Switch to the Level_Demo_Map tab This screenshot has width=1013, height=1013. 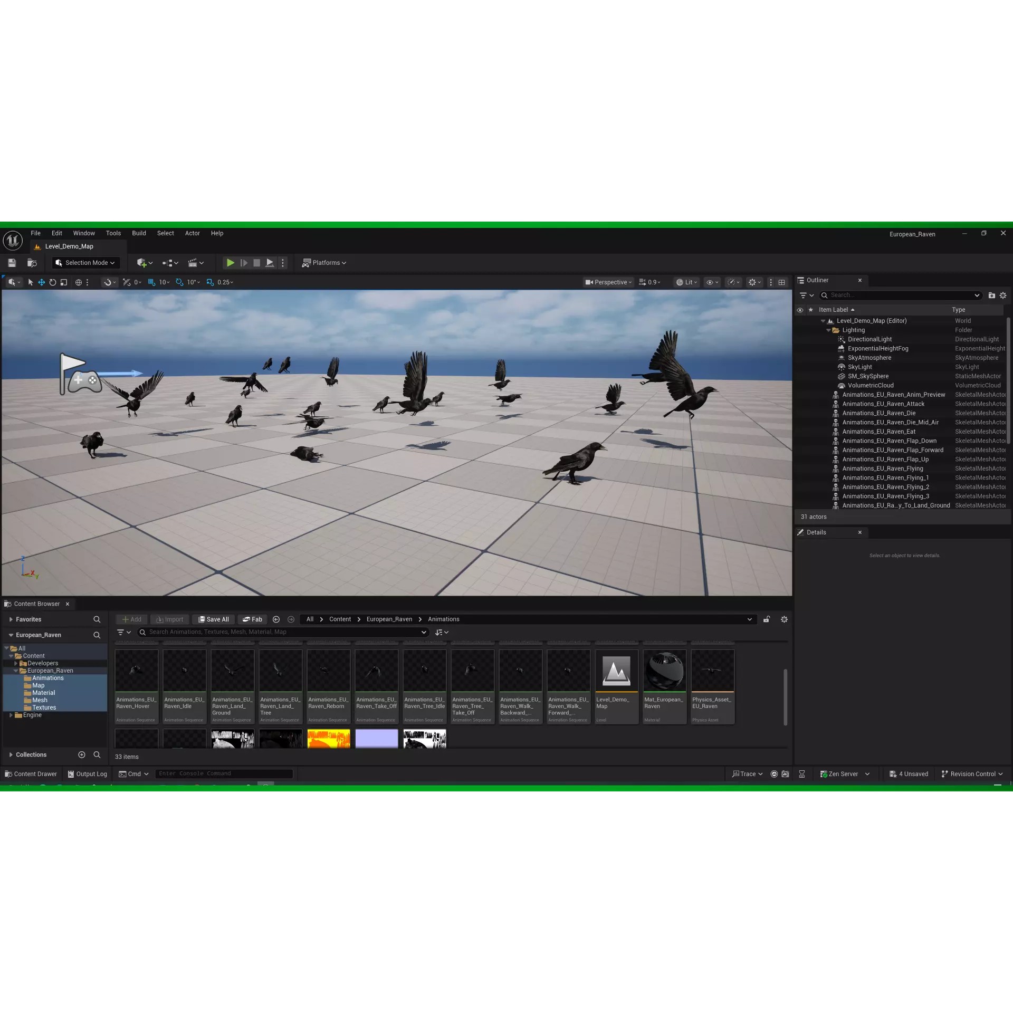[69, 246]
